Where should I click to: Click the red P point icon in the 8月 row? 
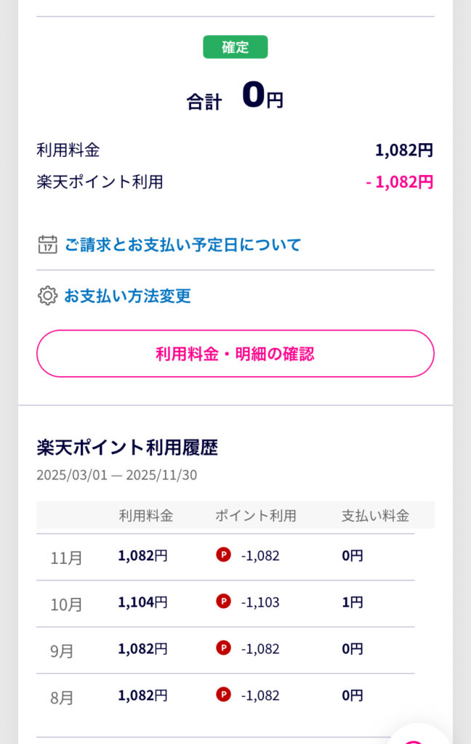223,695
